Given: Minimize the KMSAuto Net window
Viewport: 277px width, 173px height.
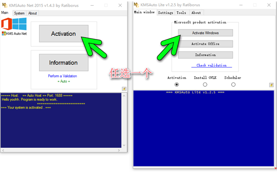Looking at the screenshot, I should tap(92, 5).
